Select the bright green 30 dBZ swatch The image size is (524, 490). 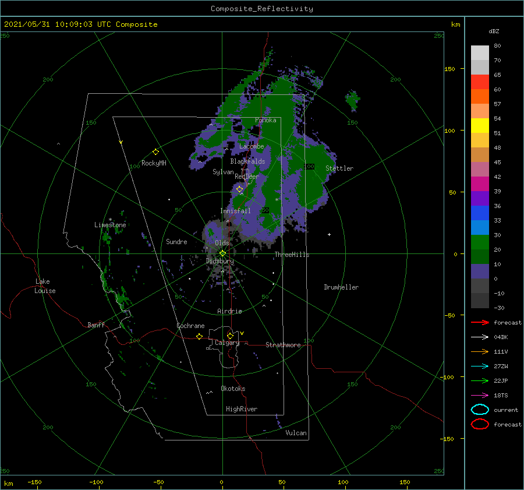click(480, 242)
